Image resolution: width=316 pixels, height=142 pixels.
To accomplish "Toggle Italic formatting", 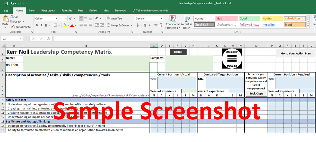I will pyautogui.click(x=41, y=25).
